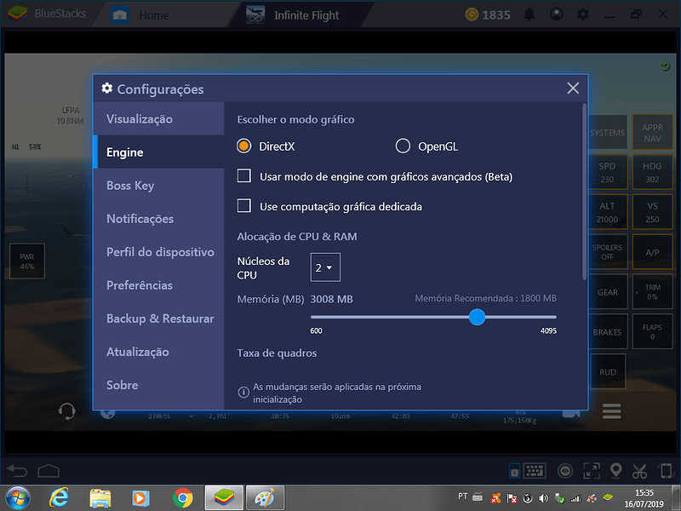681x511 pixels.
Task: Click the SYSTEMS button in game
Action: 608,133
